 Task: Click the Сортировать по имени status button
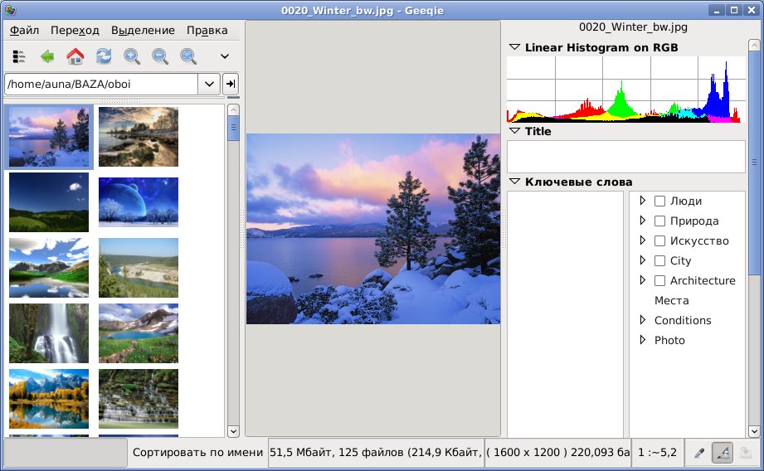pyautogui.click(x=197, y=453)
